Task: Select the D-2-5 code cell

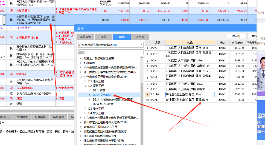Action: click(157, 66)
